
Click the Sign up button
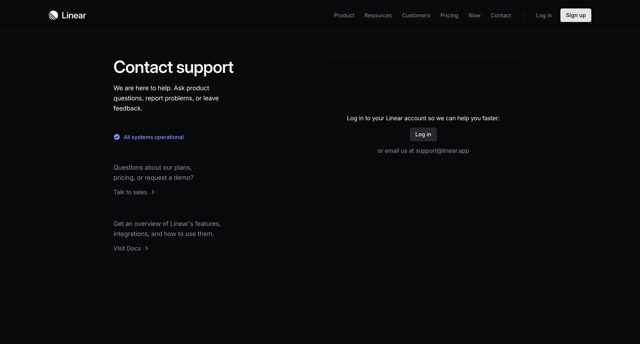[x=576, y=15]
